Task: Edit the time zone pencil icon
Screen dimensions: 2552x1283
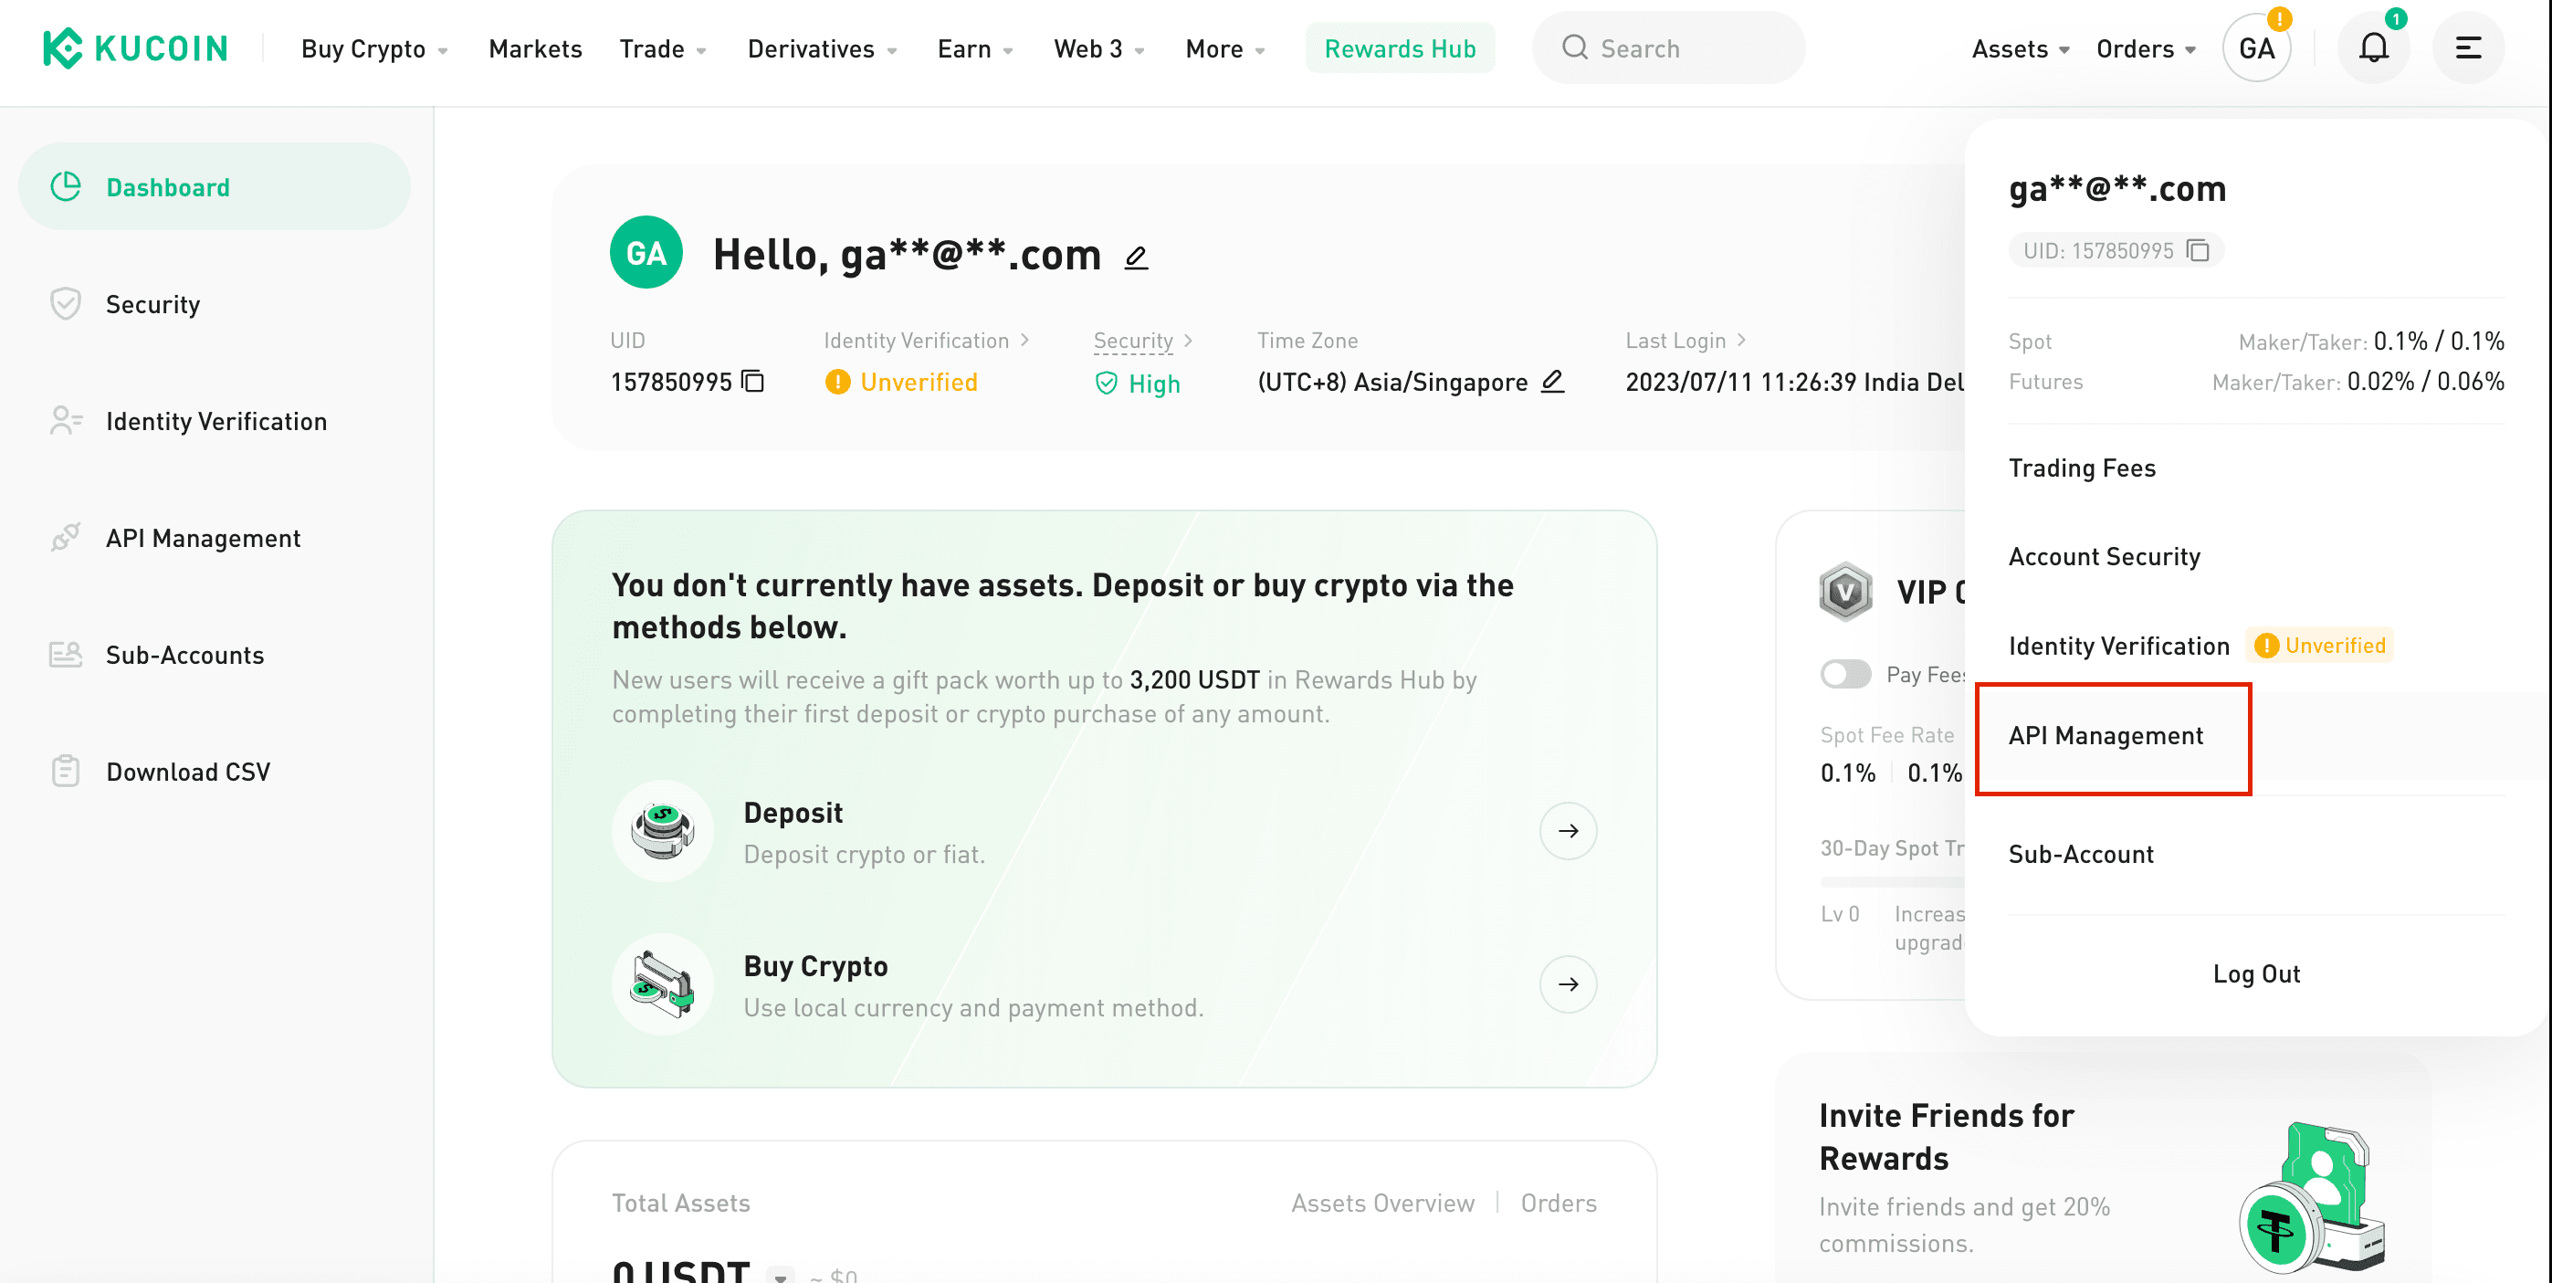Action: click(x=1552, y=381)
